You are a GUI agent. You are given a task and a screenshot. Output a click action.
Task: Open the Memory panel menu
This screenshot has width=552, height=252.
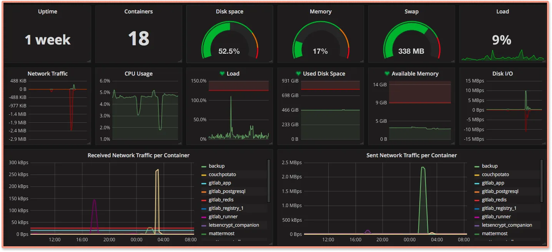(320, 12)
